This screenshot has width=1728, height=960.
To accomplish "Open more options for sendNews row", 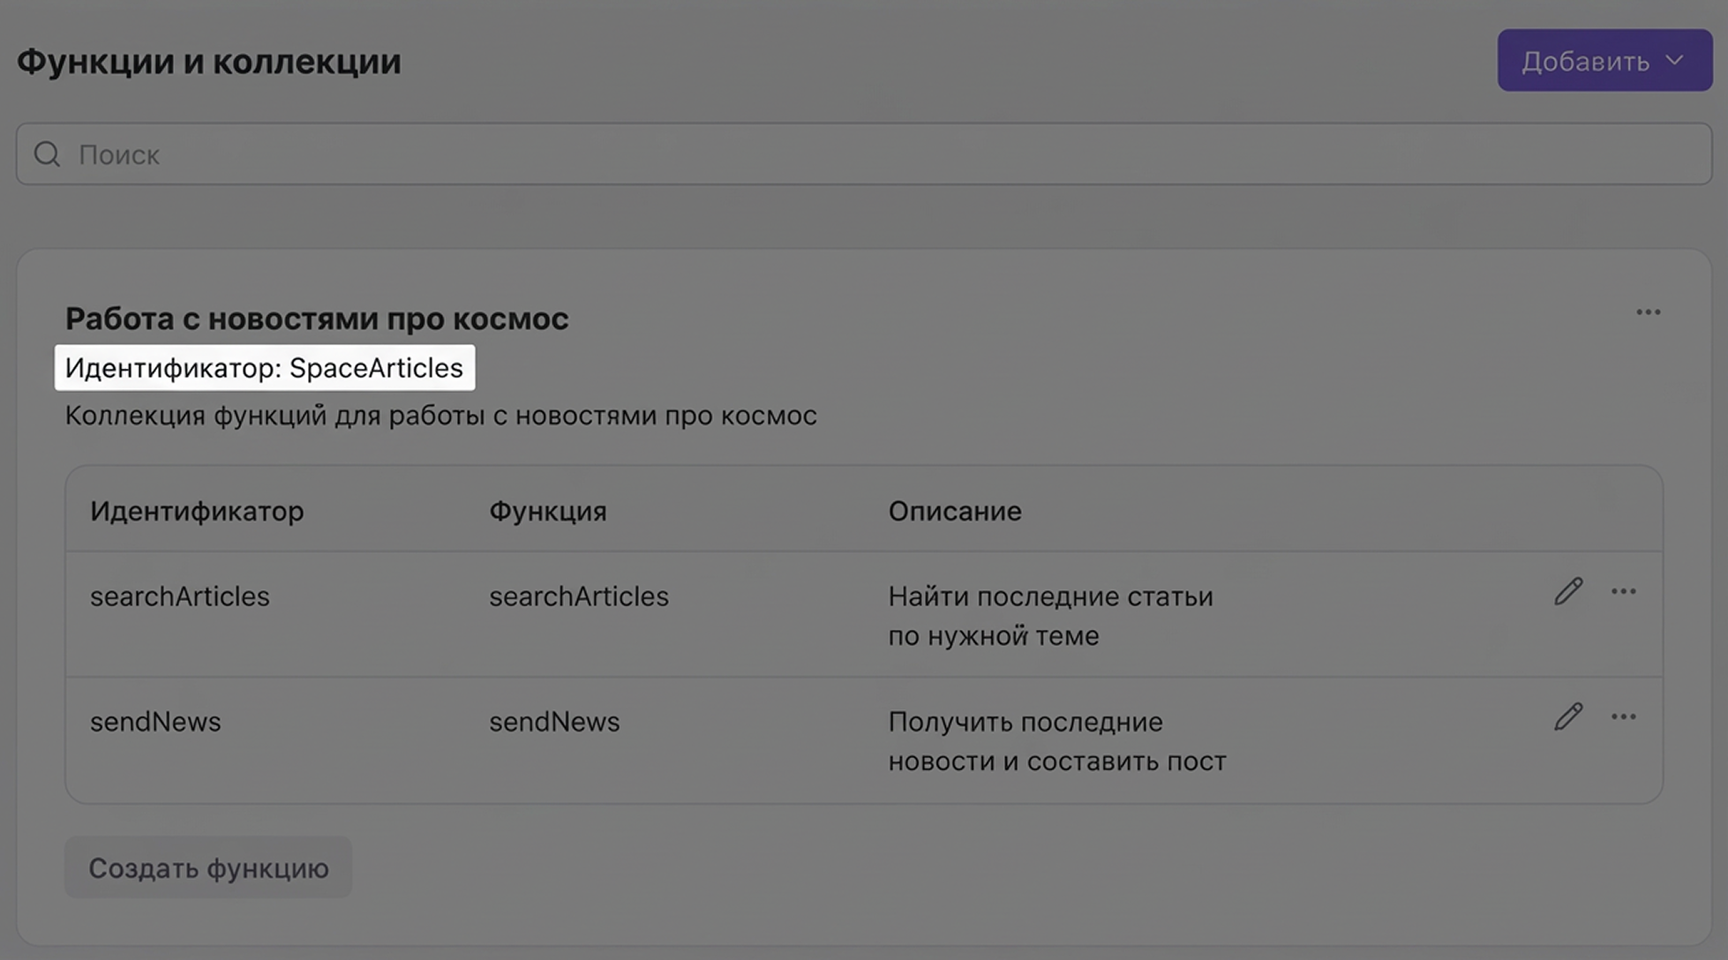I will [1623, 717].
